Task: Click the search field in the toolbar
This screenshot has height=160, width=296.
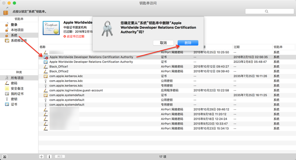Action: (269, 11)
